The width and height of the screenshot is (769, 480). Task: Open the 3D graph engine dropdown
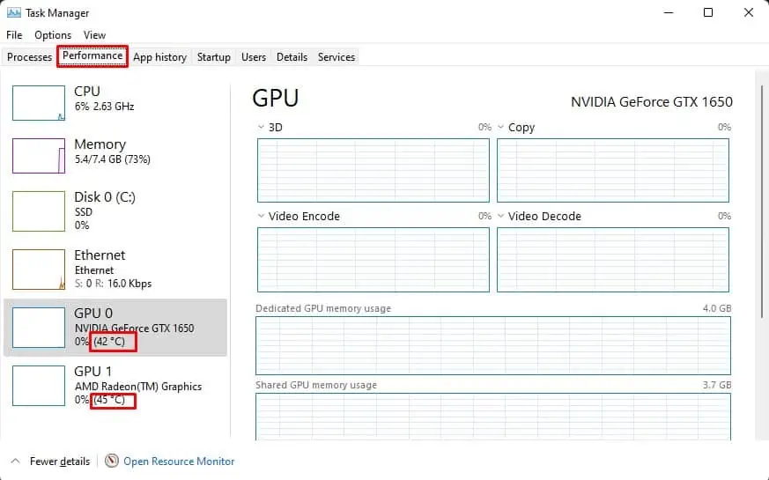[261, 128]
